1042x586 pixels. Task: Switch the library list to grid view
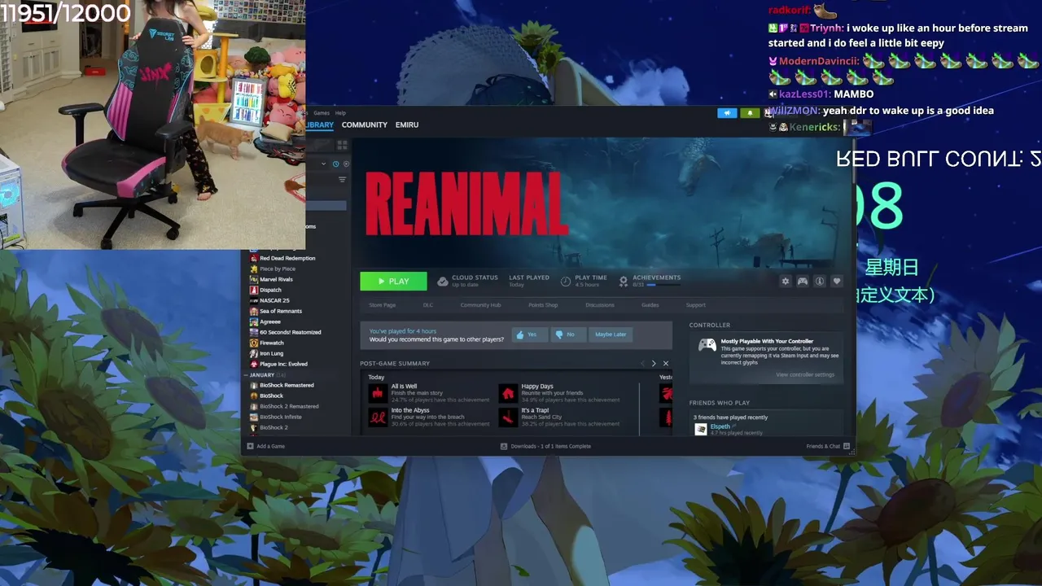point(342,145)
